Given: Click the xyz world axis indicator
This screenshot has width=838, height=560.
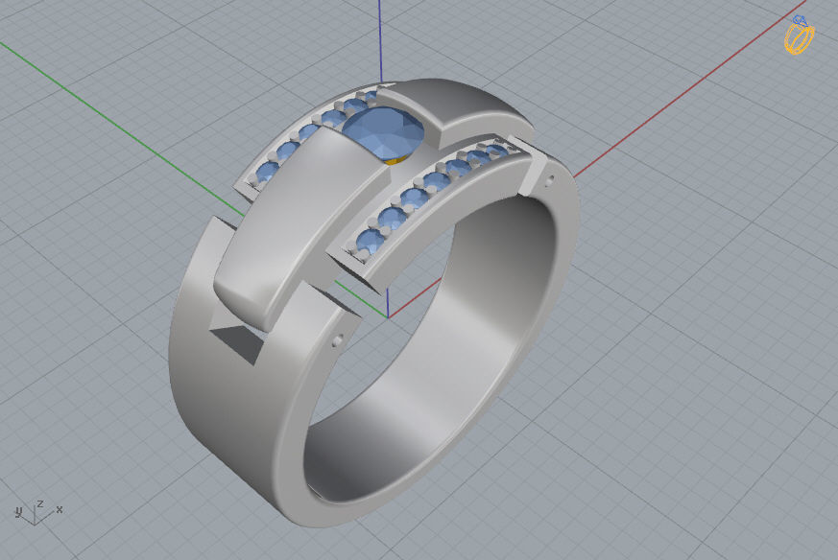Looking at the screenshot, I should pos(38,512).
